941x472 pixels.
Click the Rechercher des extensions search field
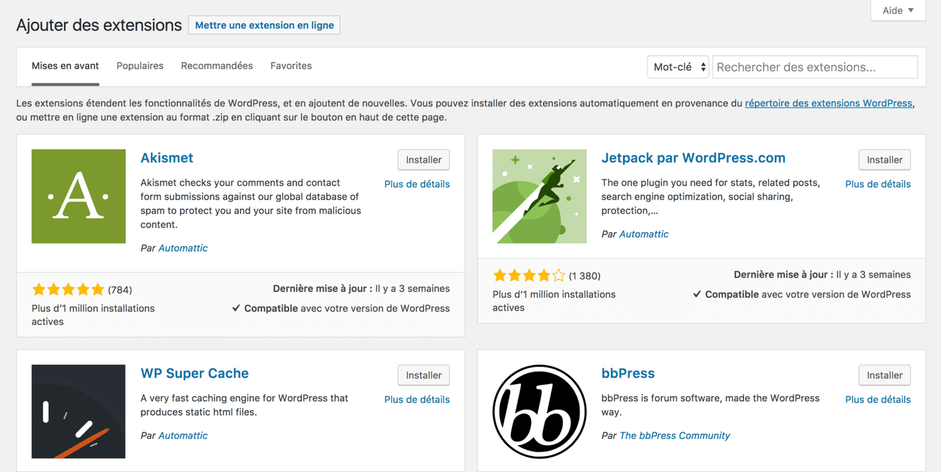tap(815, 67)
